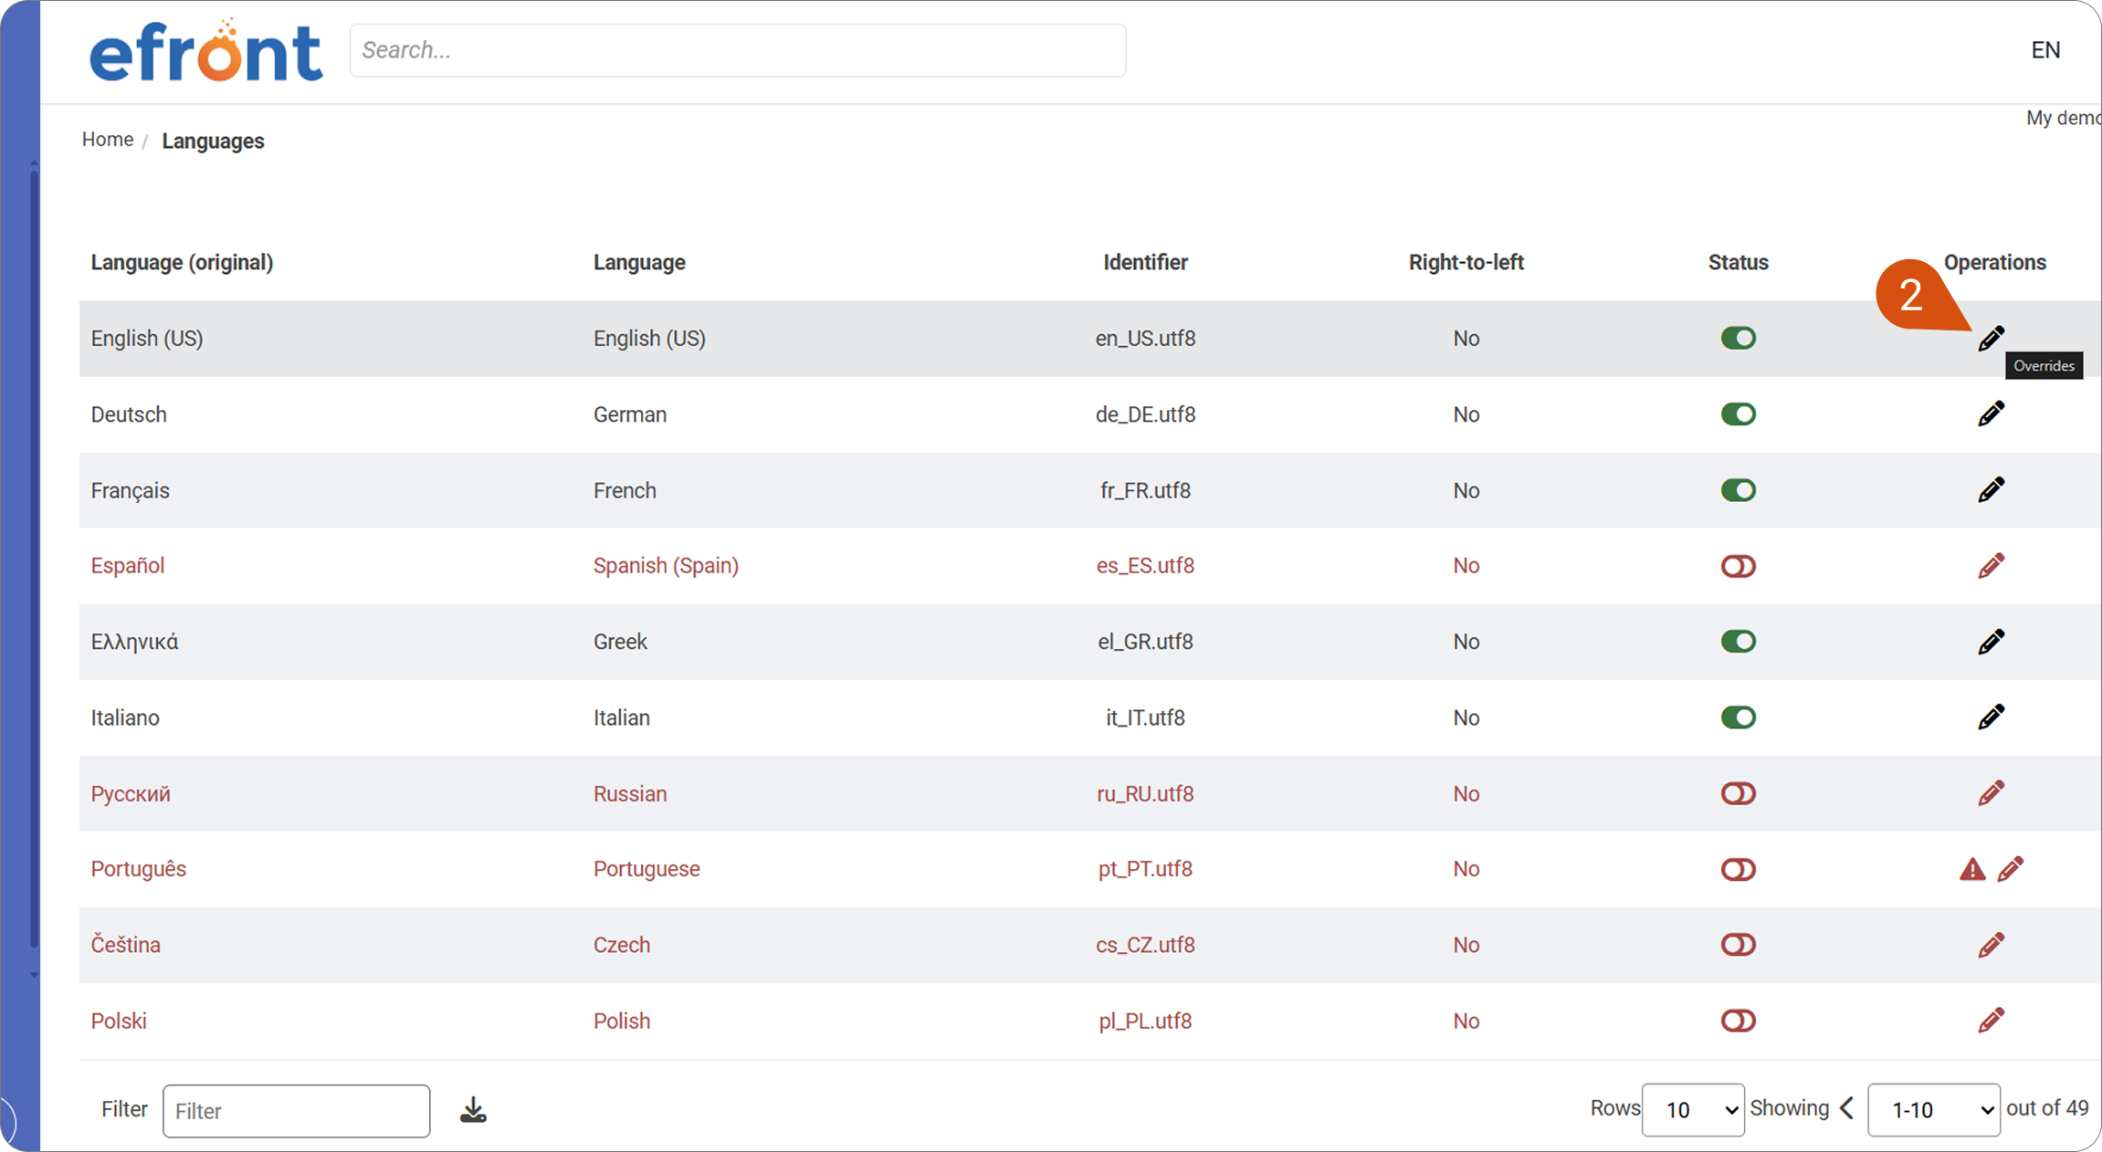
Task: Open the EN language selector
Action: [x=2045, y=50]
